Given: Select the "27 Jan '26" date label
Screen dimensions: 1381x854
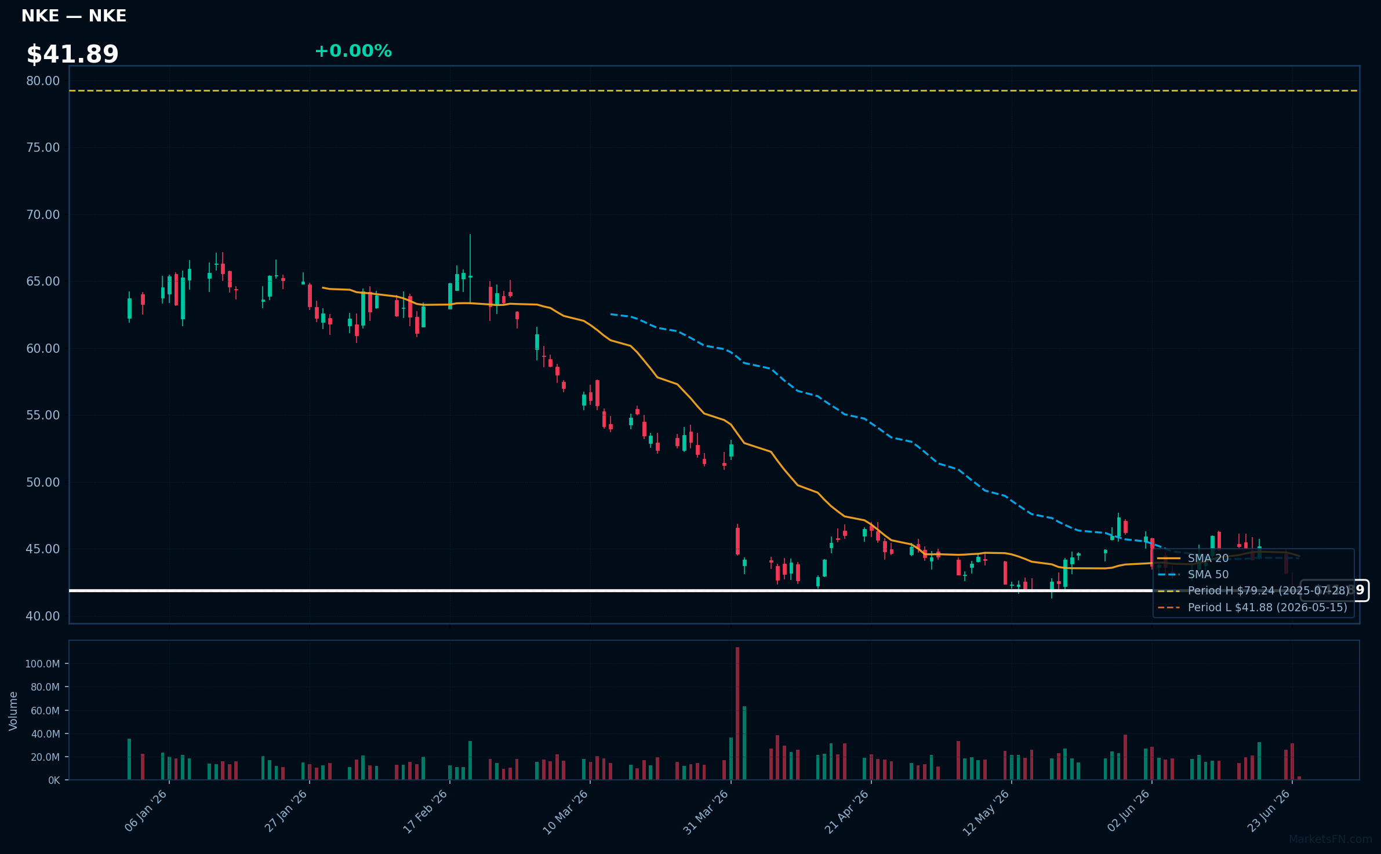Looking at the screenshot, I should point(286,811).
